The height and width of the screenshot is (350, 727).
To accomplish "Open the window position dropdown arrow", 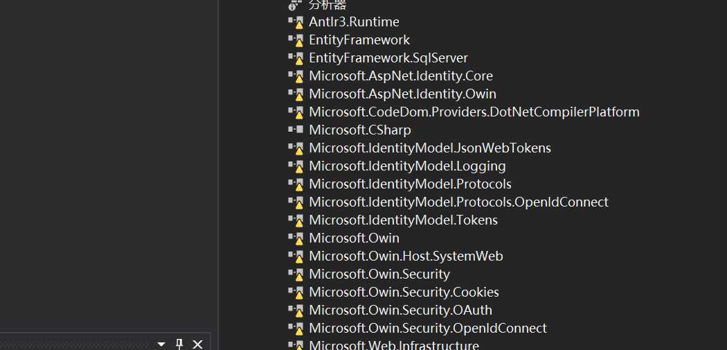I will 161,344.
